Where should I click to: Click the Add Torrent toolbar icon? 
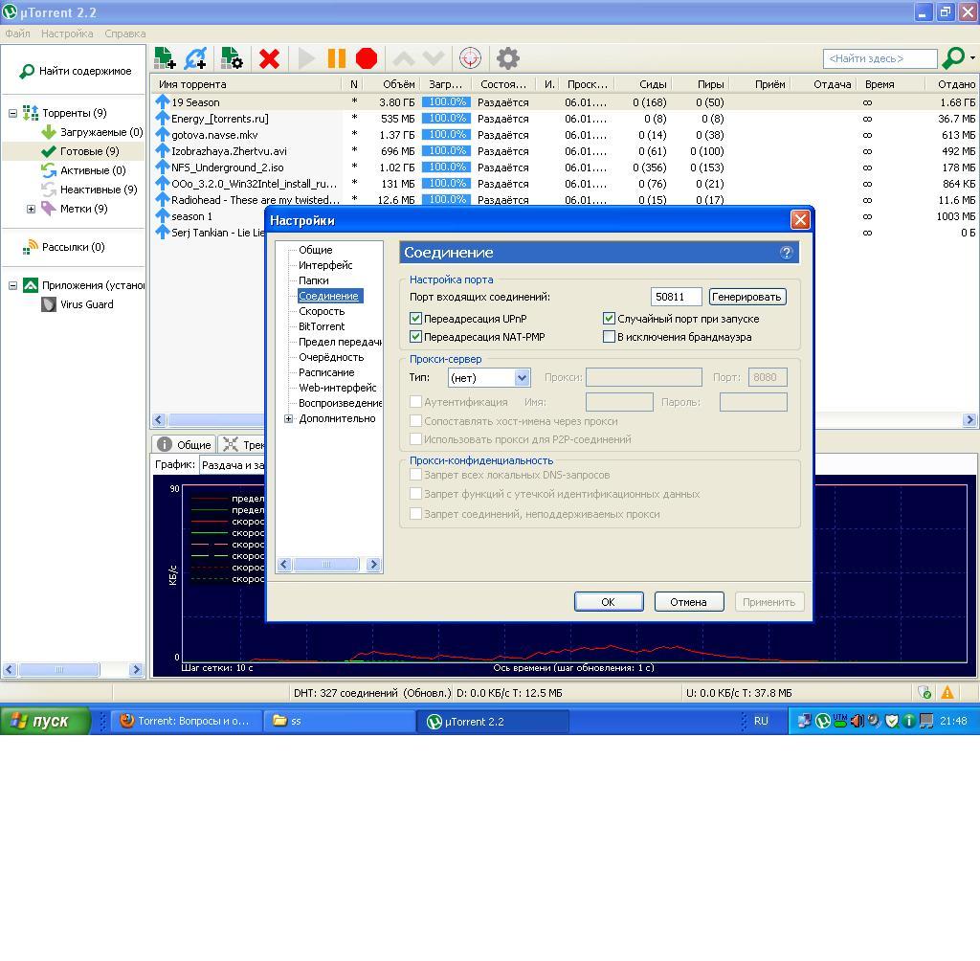click(165, 58)
